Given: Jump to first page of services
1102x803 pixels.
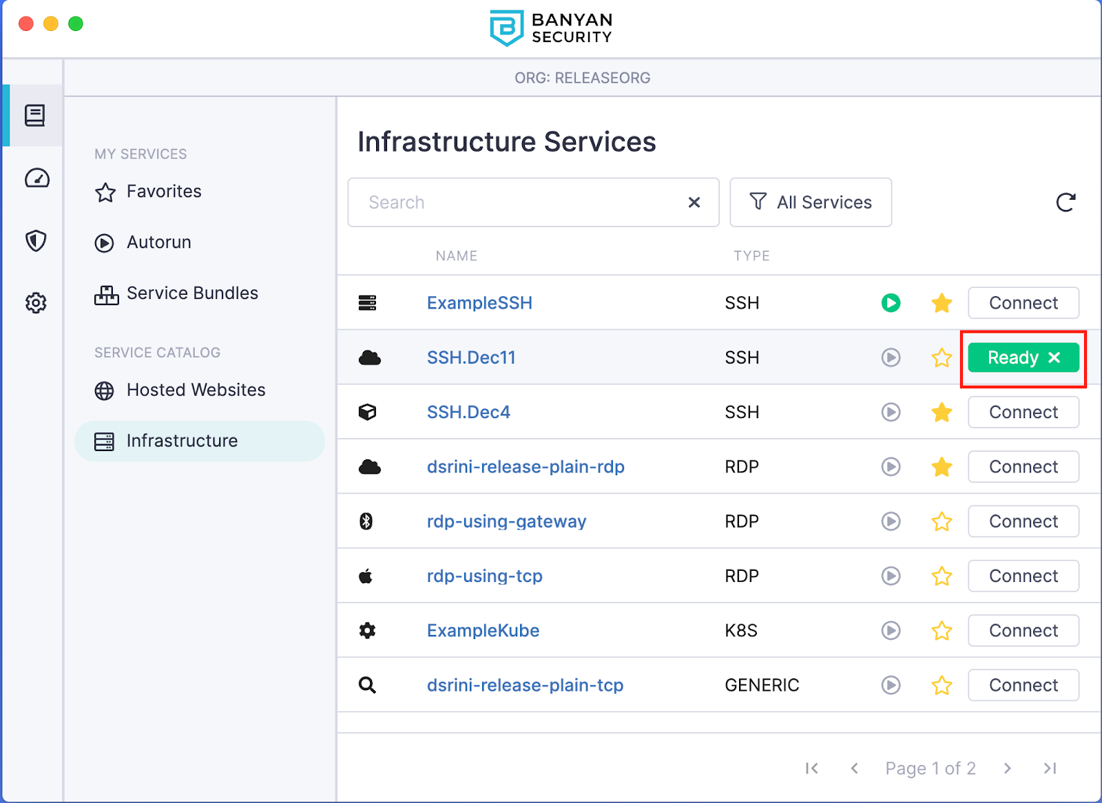Looking at the screenshot, I should pyautogui.click(x=812, y=768).
